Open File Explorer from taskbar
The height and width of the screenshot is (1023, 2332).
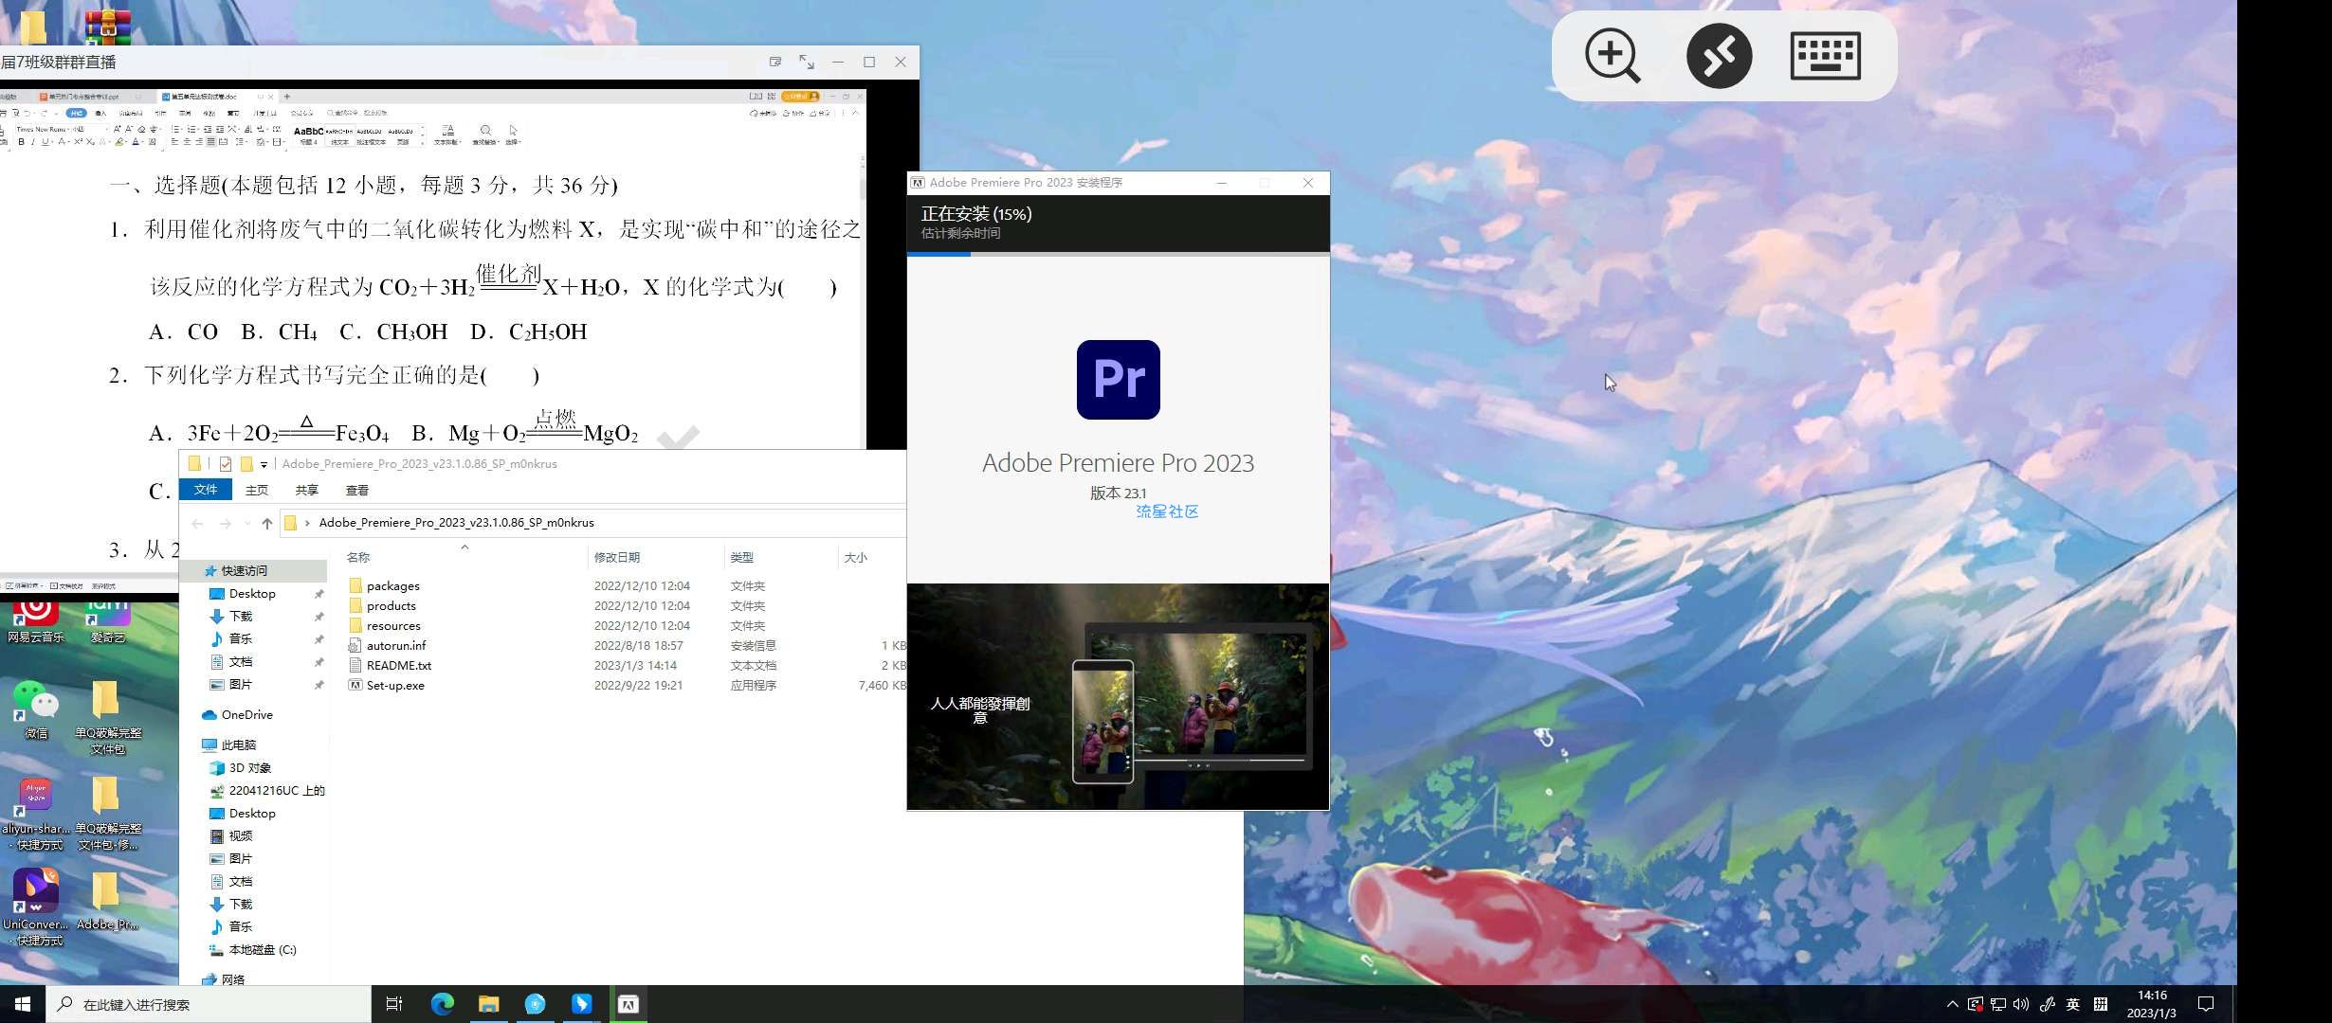tap(488, 1004)
